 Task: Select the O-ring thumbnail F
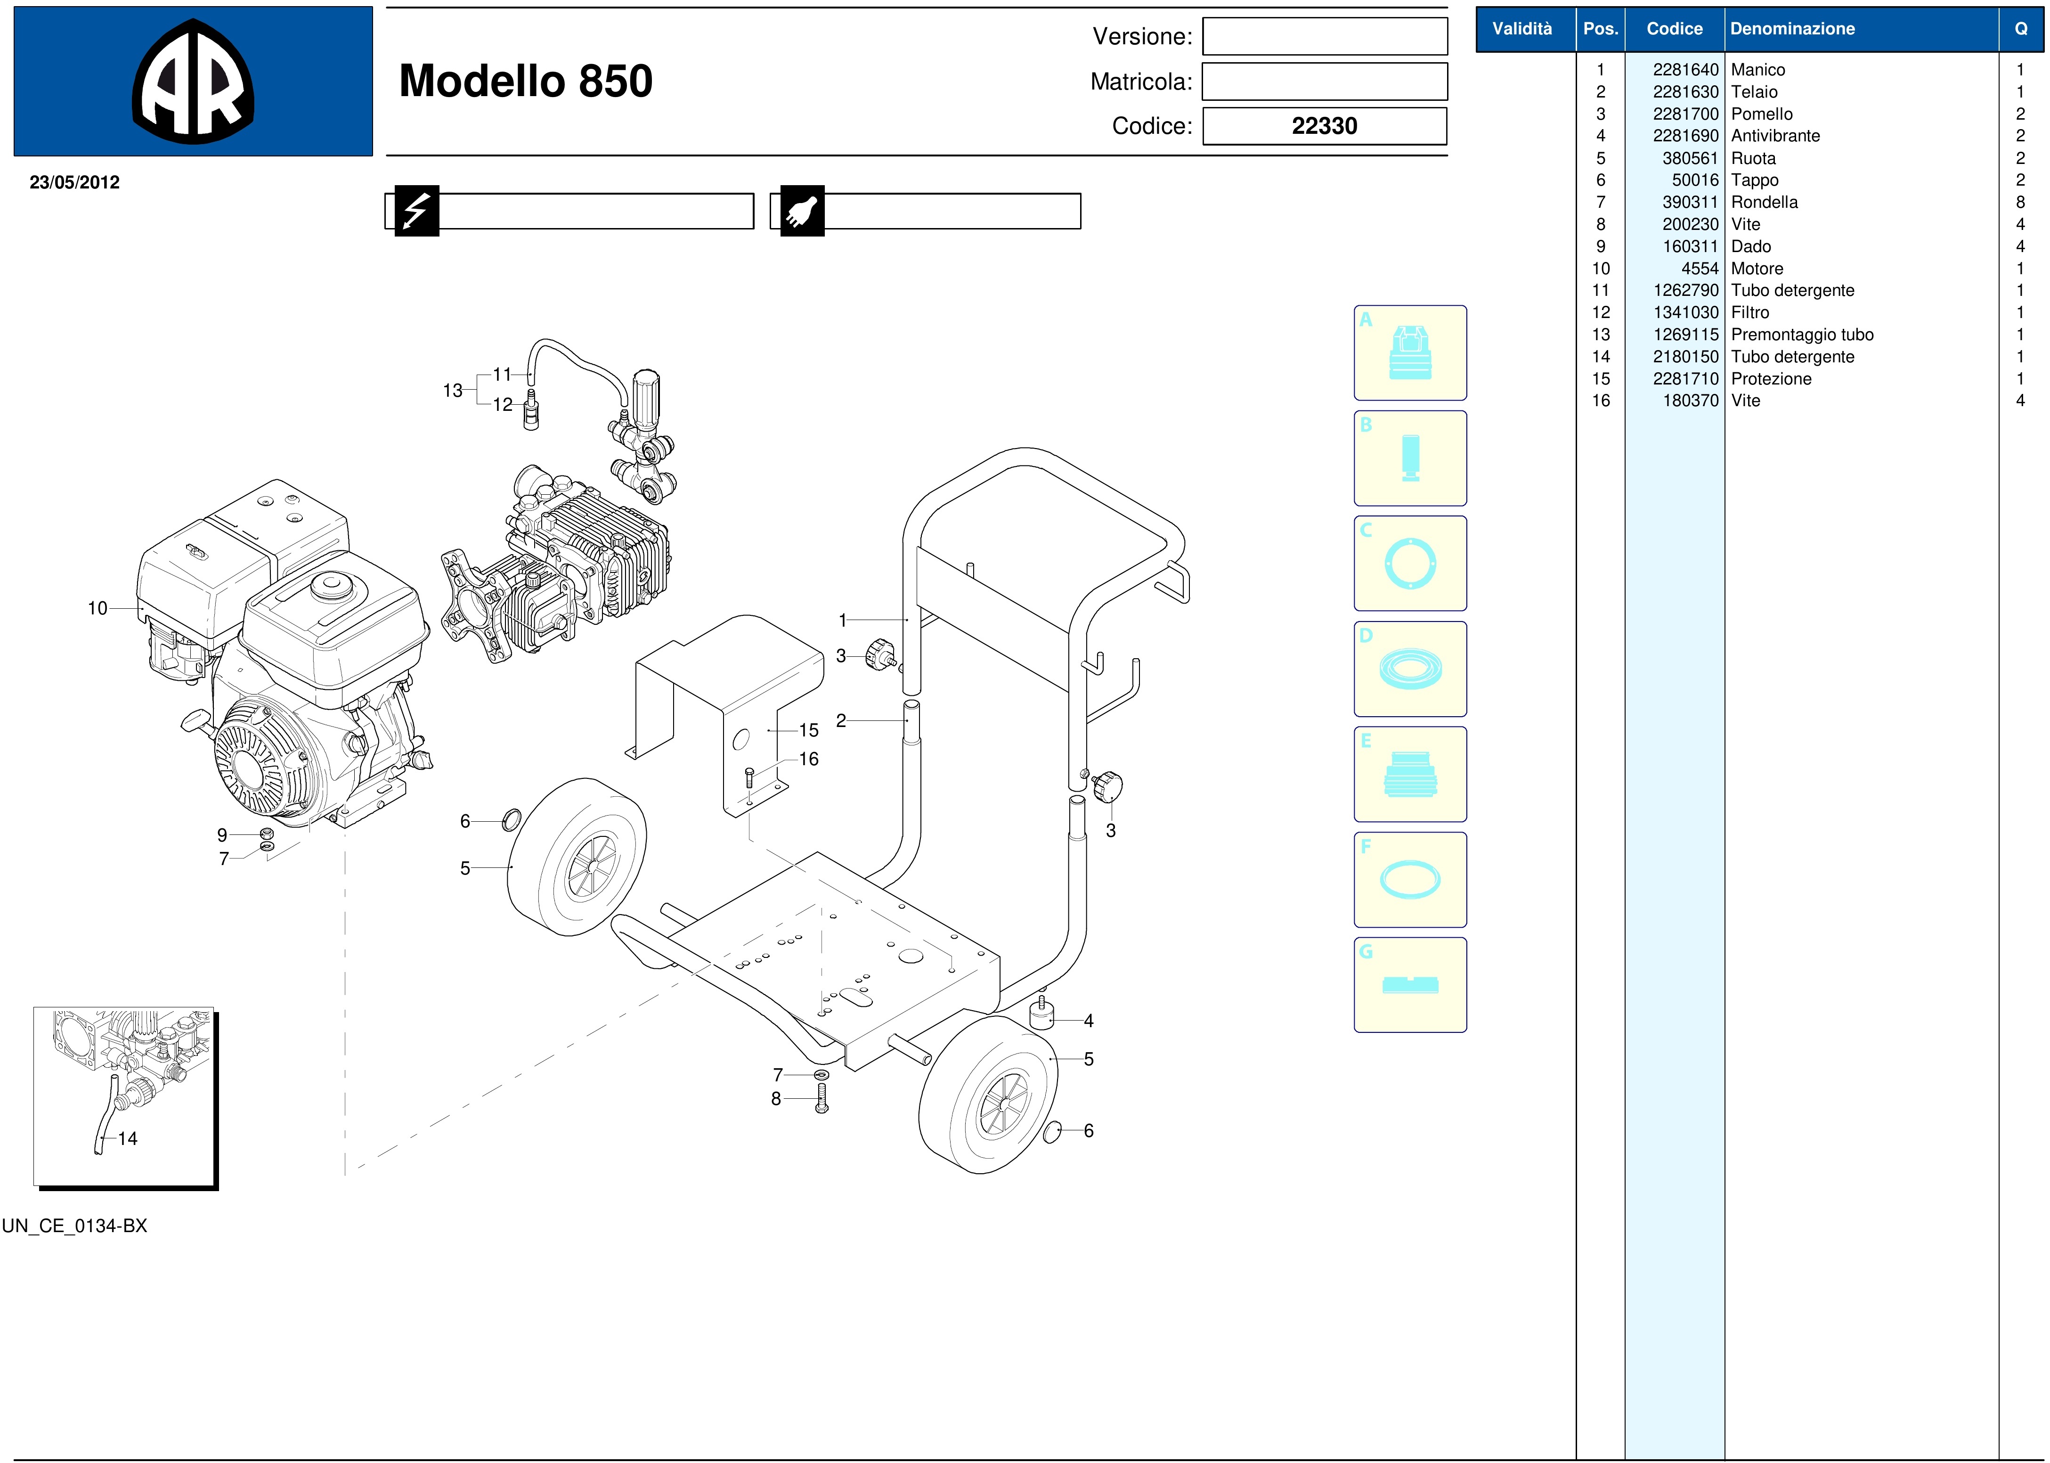1409,880
